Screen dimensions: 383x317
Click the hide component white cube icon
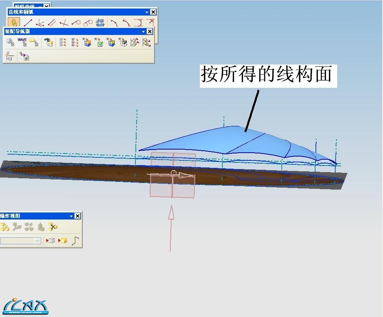[50, 241]
